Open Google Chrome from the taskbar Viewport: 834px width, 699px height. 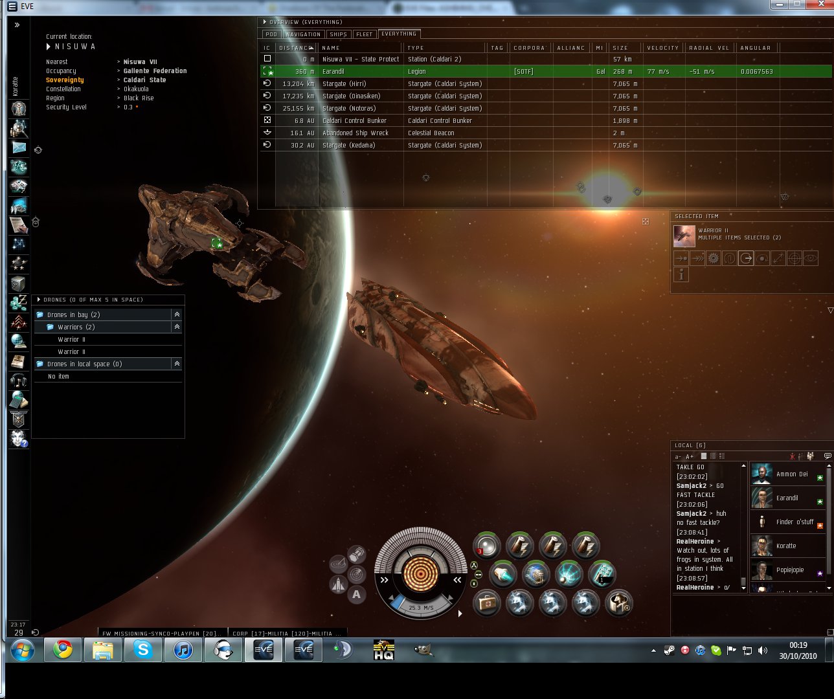(x=63, y=649)
